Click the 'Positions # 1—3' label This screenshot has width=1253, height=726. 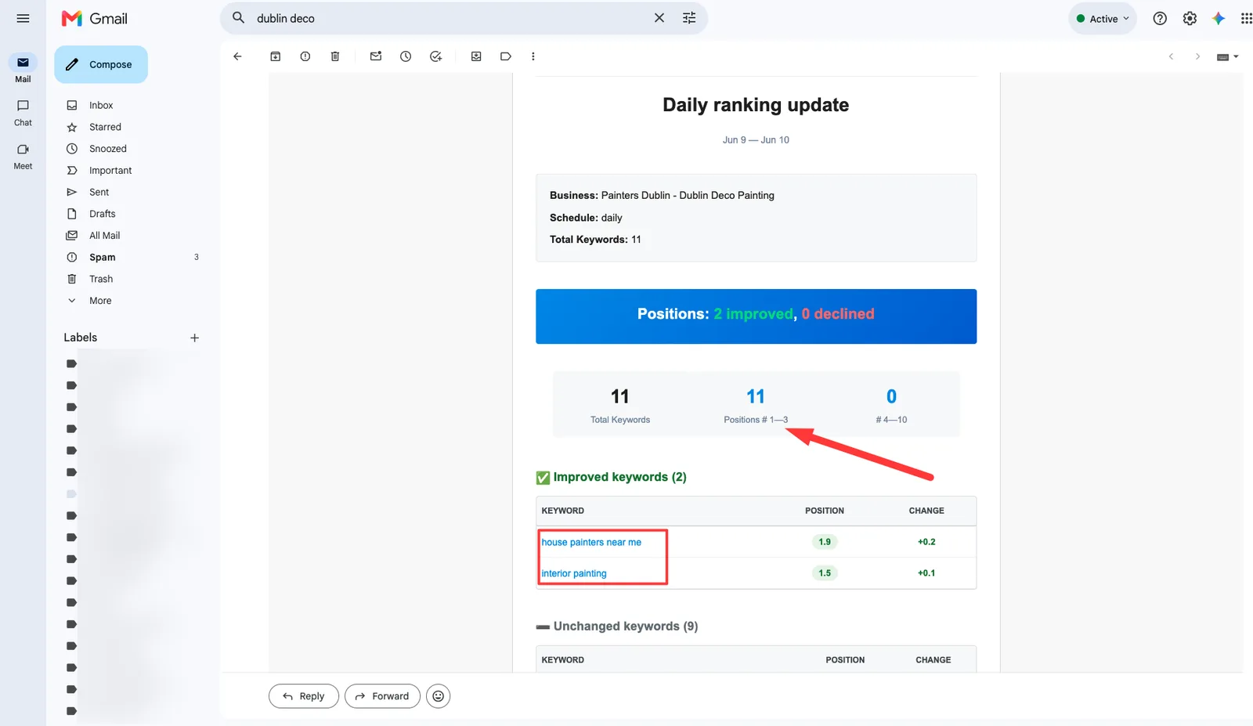(x=756, y=420)
